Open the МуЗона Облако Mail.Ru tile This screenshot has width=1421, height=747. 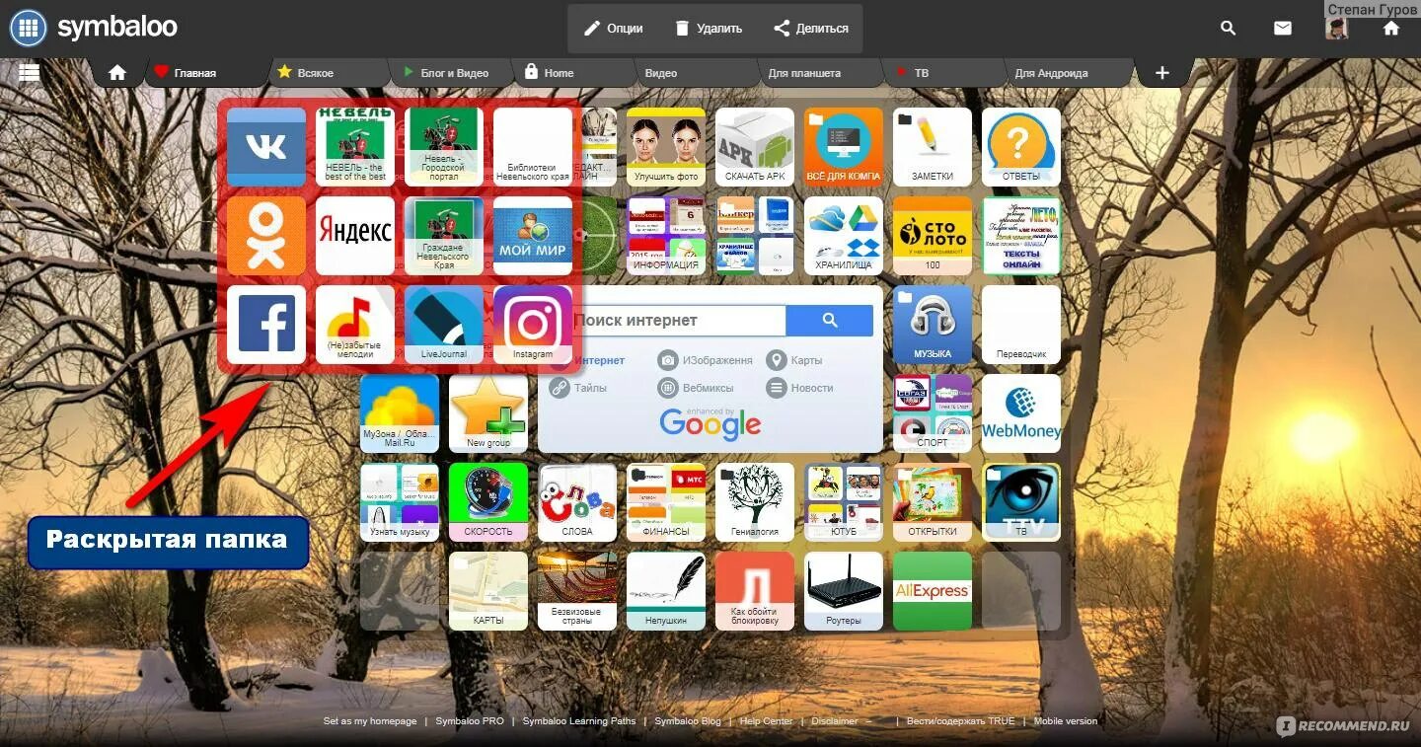[x=400, y=413]
